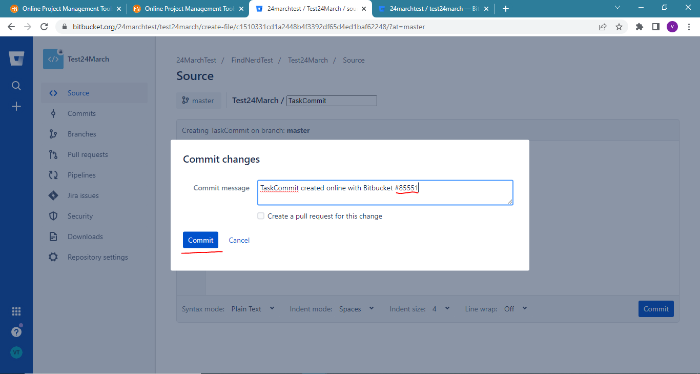Close the active 24marchtest / Test24March tab
The image size is (700, 374).
pos(363,9)
